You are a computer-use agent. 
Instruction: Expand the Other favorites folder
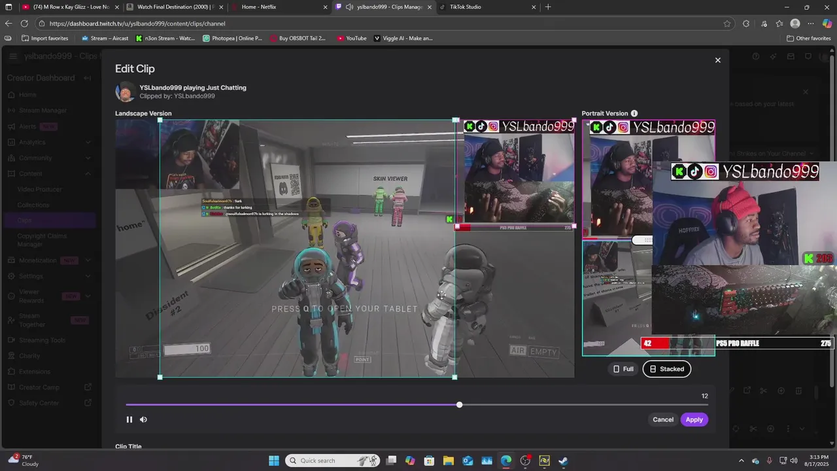pyautogui.click(x=809, y=39)
